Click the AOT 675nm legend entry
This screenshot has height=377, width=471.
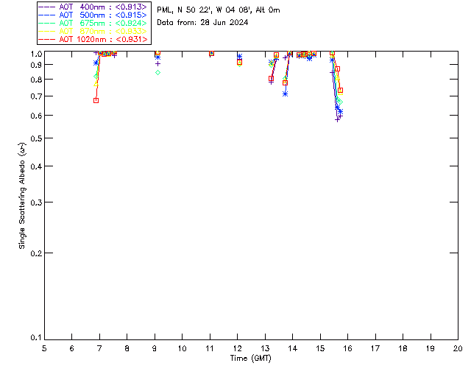point(93,23)
